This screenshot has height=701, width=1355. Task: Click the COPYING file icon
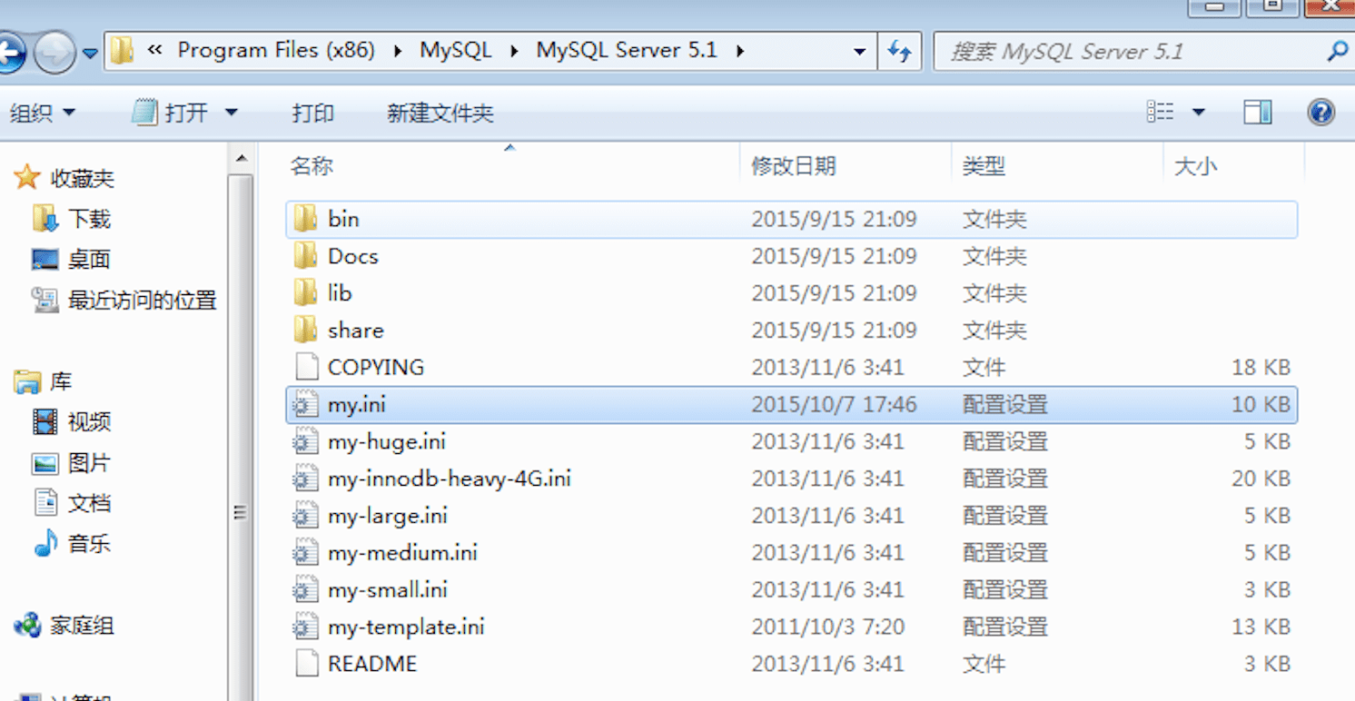pos(307,367)
